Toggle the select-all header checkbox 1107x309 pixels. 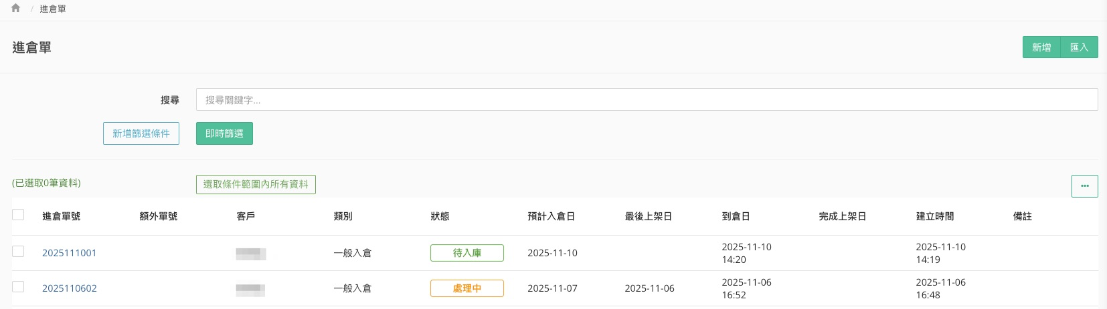(18, 215)
